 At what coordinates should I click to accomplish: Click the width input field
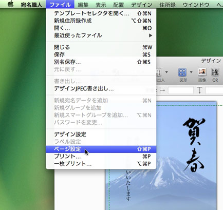click(x=181, y=90)
